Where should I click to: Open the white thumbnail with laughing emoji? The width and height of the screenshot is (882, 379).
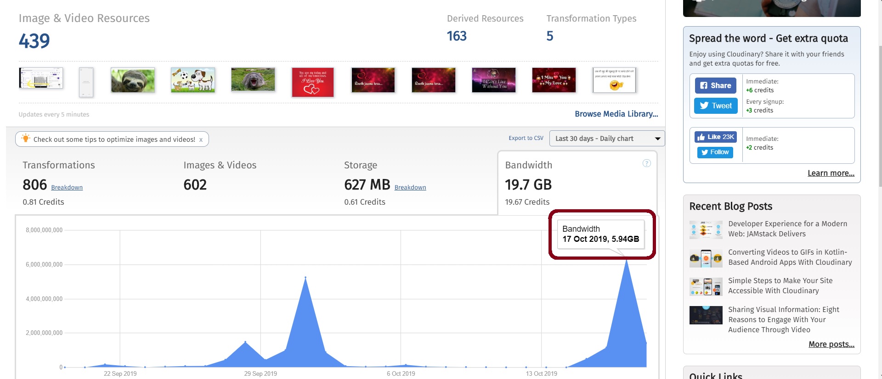click(x=614, y=80)
